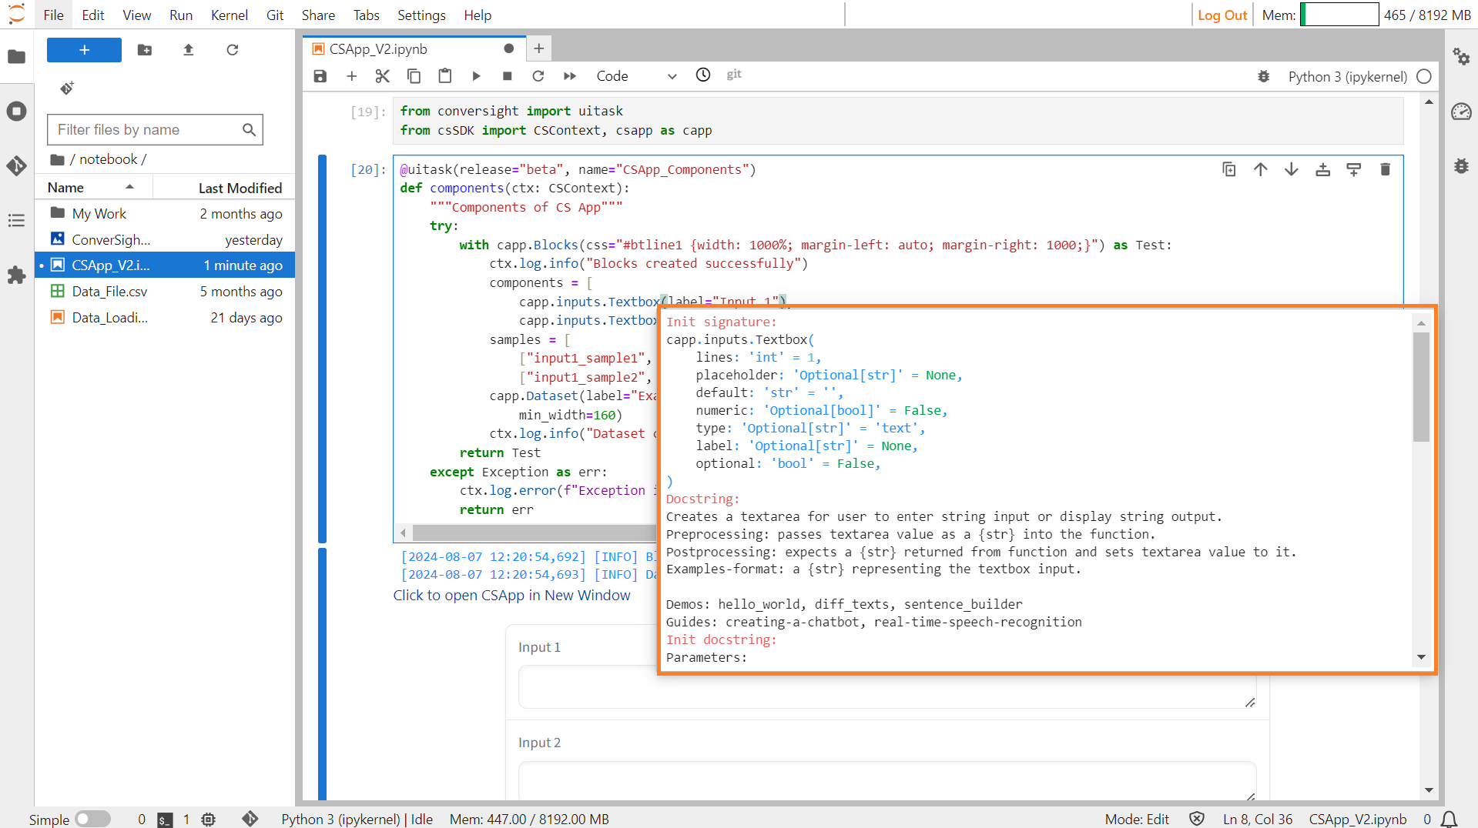Insert a cell below the active cell
Screen dimensions: 1478x828
[x=1354, y=169]
